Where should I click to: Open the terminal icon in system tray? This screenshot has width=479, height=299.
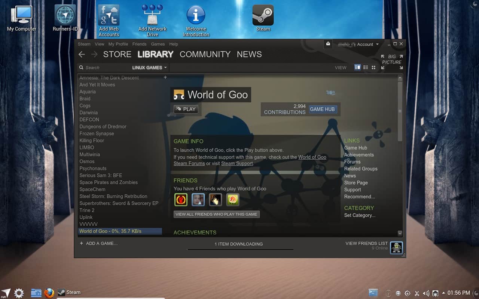pyautogui.click(x=373, y=293)
